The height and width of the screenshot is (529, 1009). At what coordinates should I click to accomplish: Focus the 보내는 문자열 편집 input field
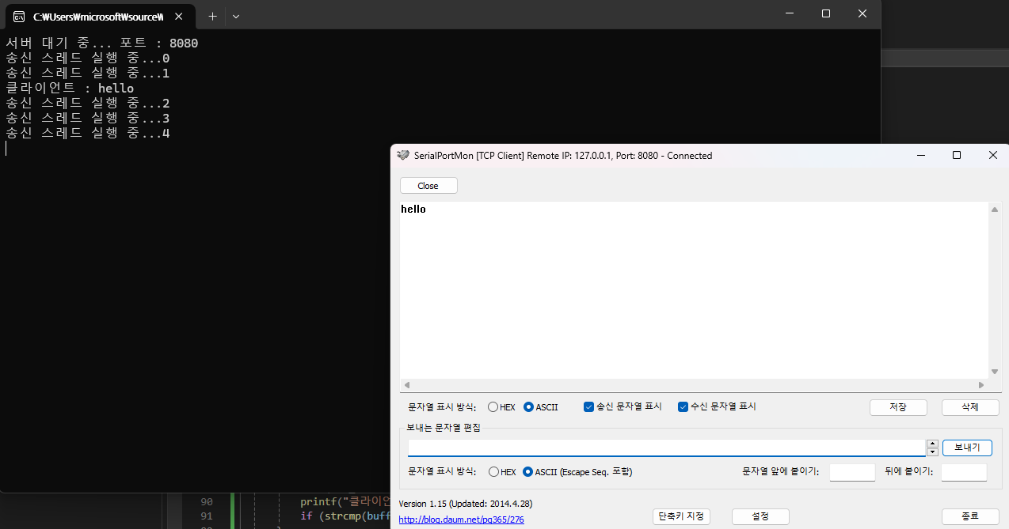pyautogui.click(x=666, y=448)
